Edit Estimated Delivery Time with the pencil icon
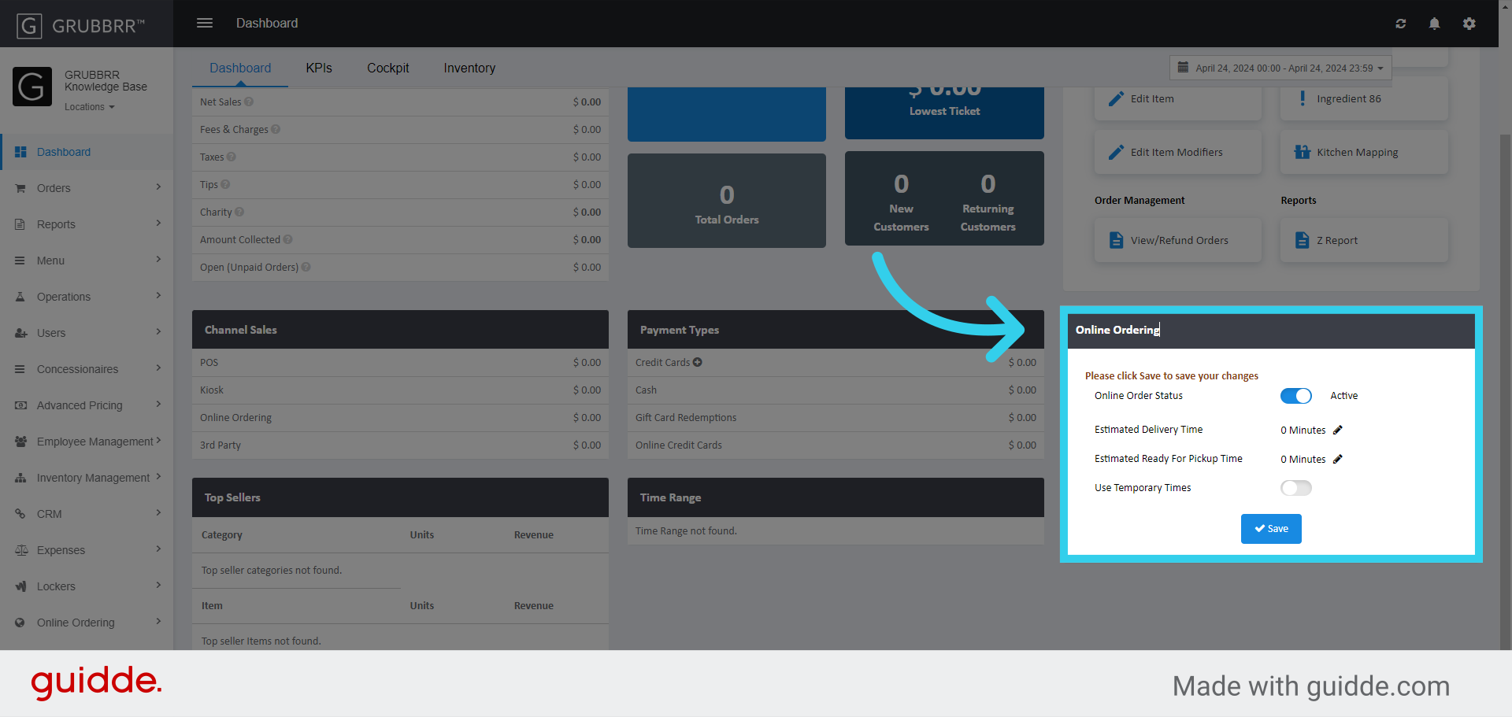 (x=1337, y=430)
